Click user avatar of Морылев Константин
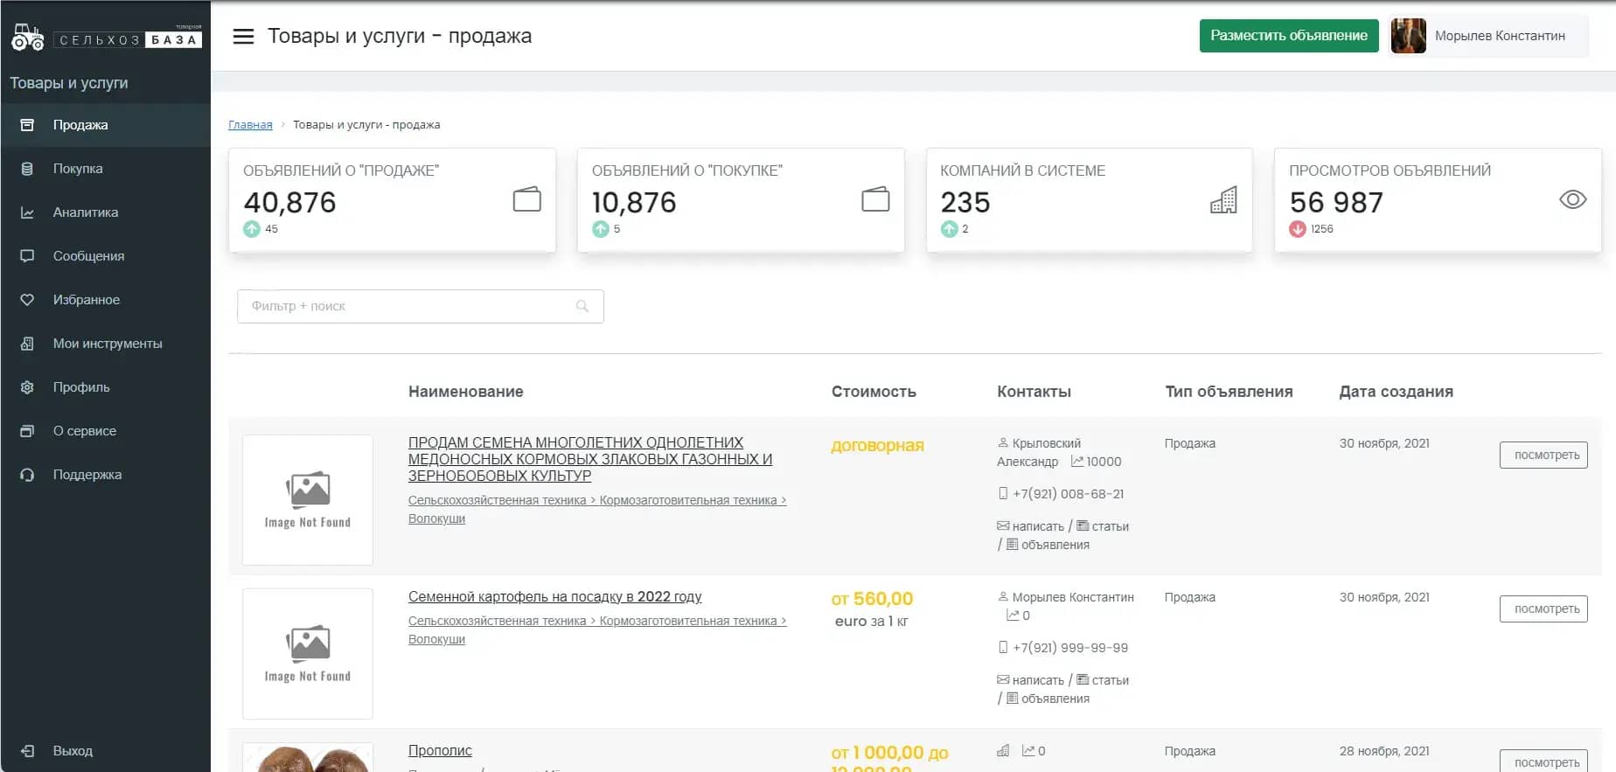Viewport: 1616px width, 772px height. [x=1408, y=36]
